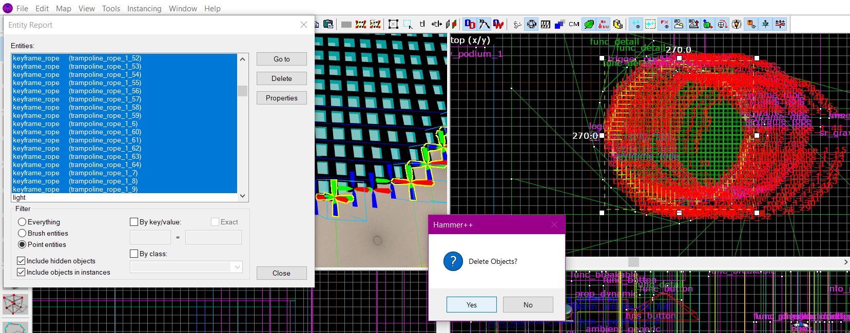Click the Paste Special clipboard icon
The height and width of the screenshot is (333, 850).
[329, 24]
